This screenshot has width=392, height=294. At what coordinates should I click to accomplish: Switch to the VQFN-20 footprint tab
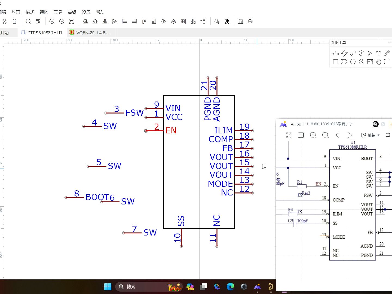pos(91,33)
